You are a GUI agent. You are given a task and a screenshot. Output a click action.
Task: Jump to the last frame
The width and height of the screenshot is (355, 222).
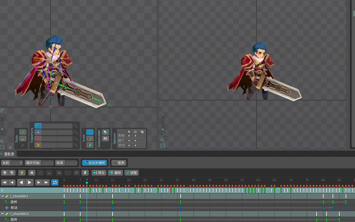[x=46, y=182]
